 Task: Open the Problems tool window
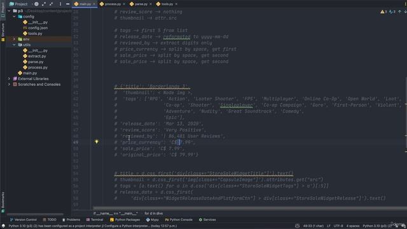point(71,219)
